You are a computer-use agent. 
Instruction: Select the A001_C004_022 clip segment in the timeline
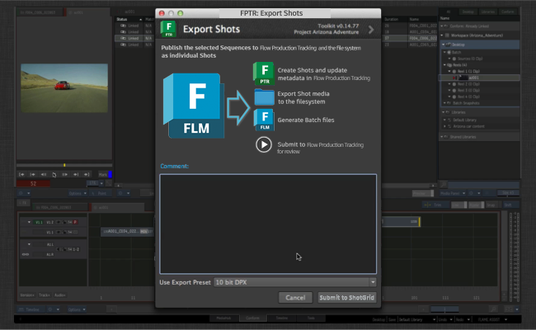(x=127, y=232)
